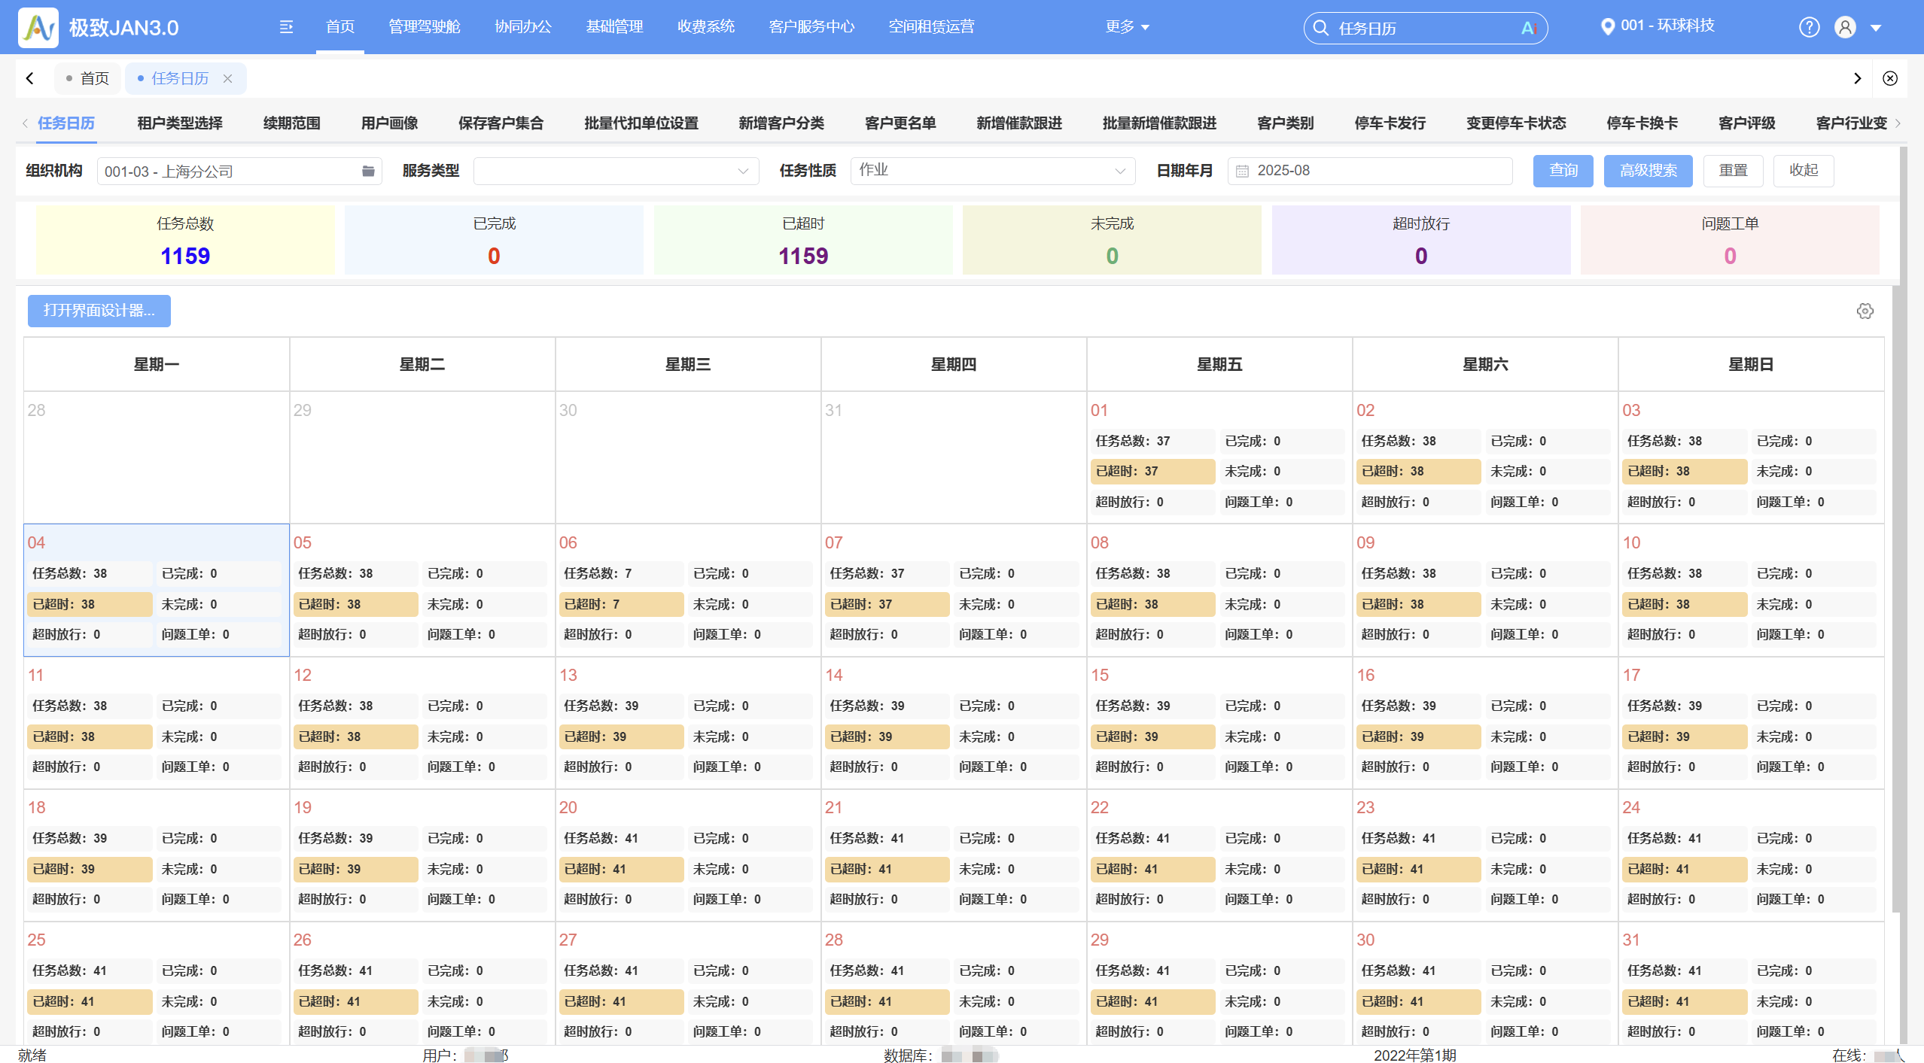Open the help question mark icon
This screenshot has width=1924, height=1063.
(1809, 27)
